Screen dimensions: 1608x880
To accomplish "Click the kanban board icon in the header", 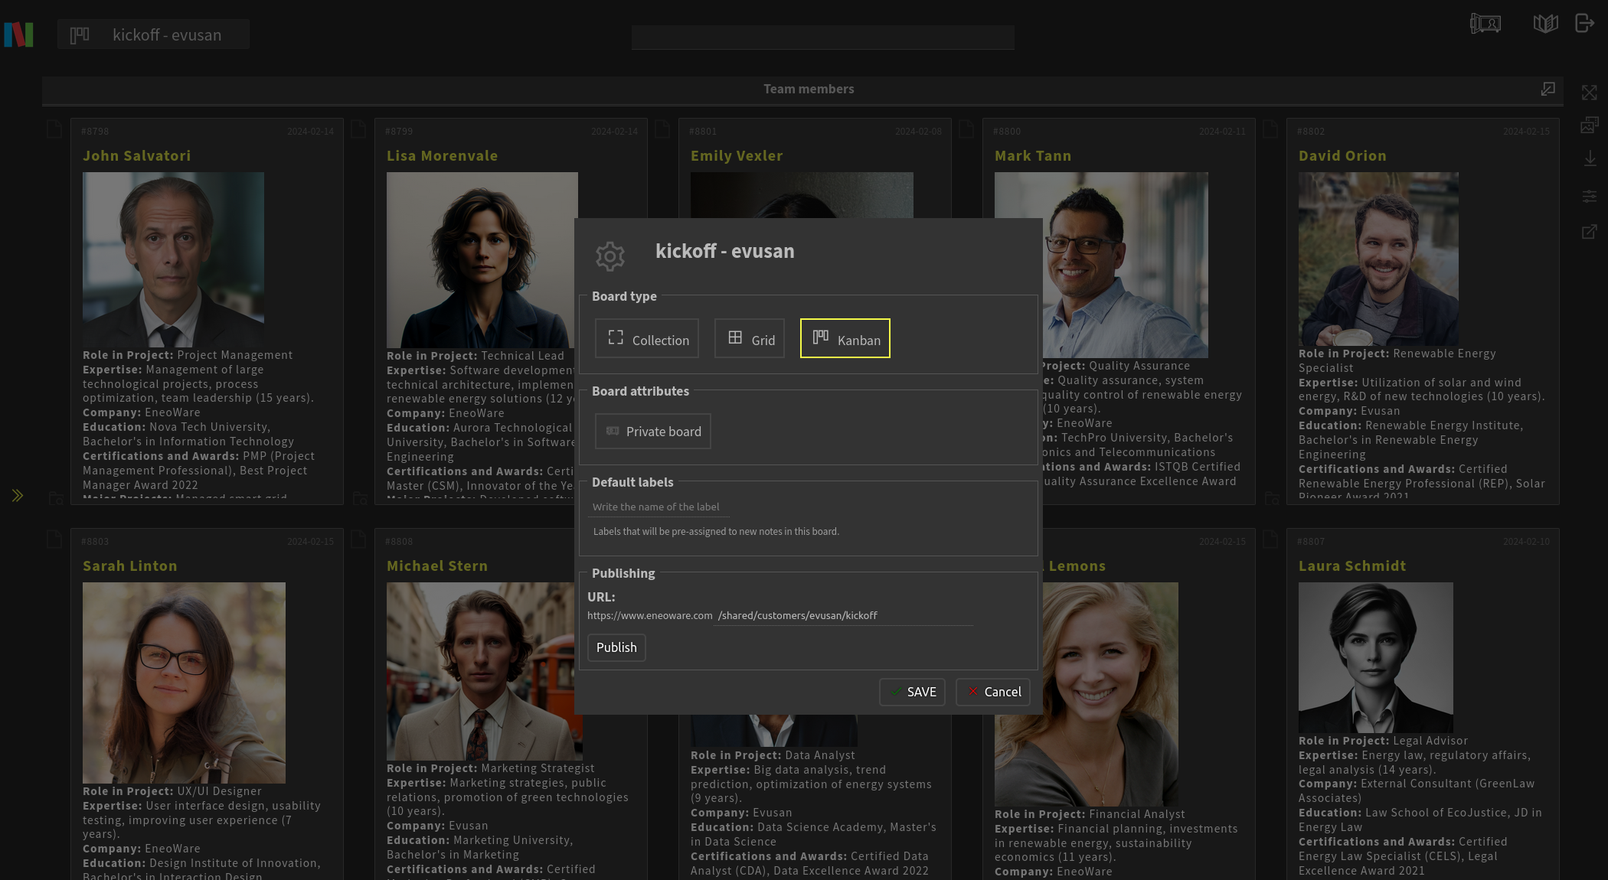I will click(80, 35).
